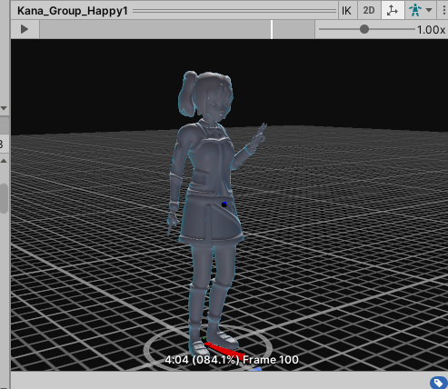The height and width of the screenshot is (389, 448).
Task: Click the left panel vertical scrollbar thumb
Action: (x=4, y=198)
